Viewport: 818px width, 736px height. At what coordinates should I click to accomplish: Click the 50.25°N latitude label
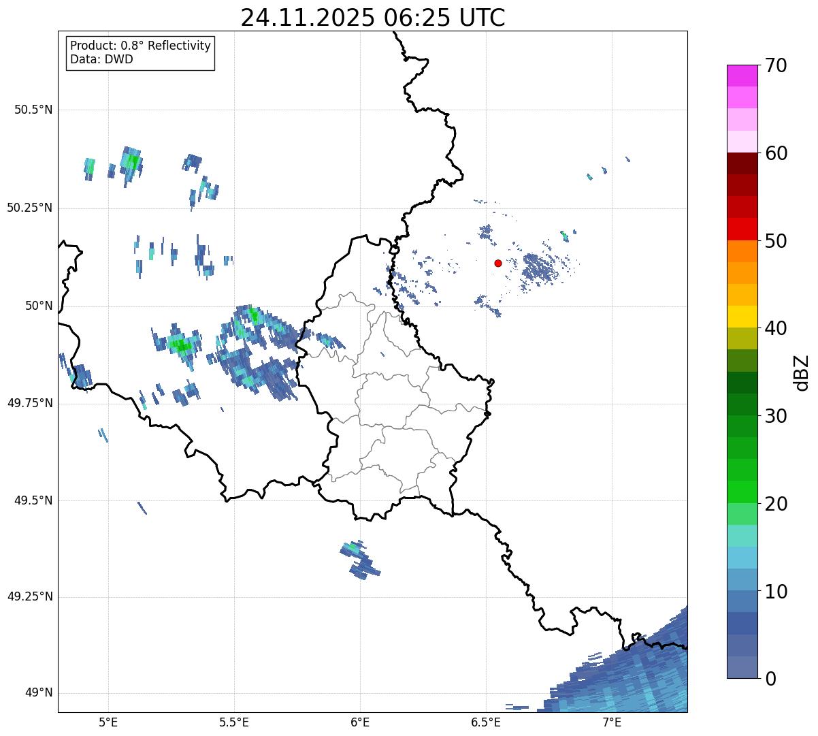[30, 208]
